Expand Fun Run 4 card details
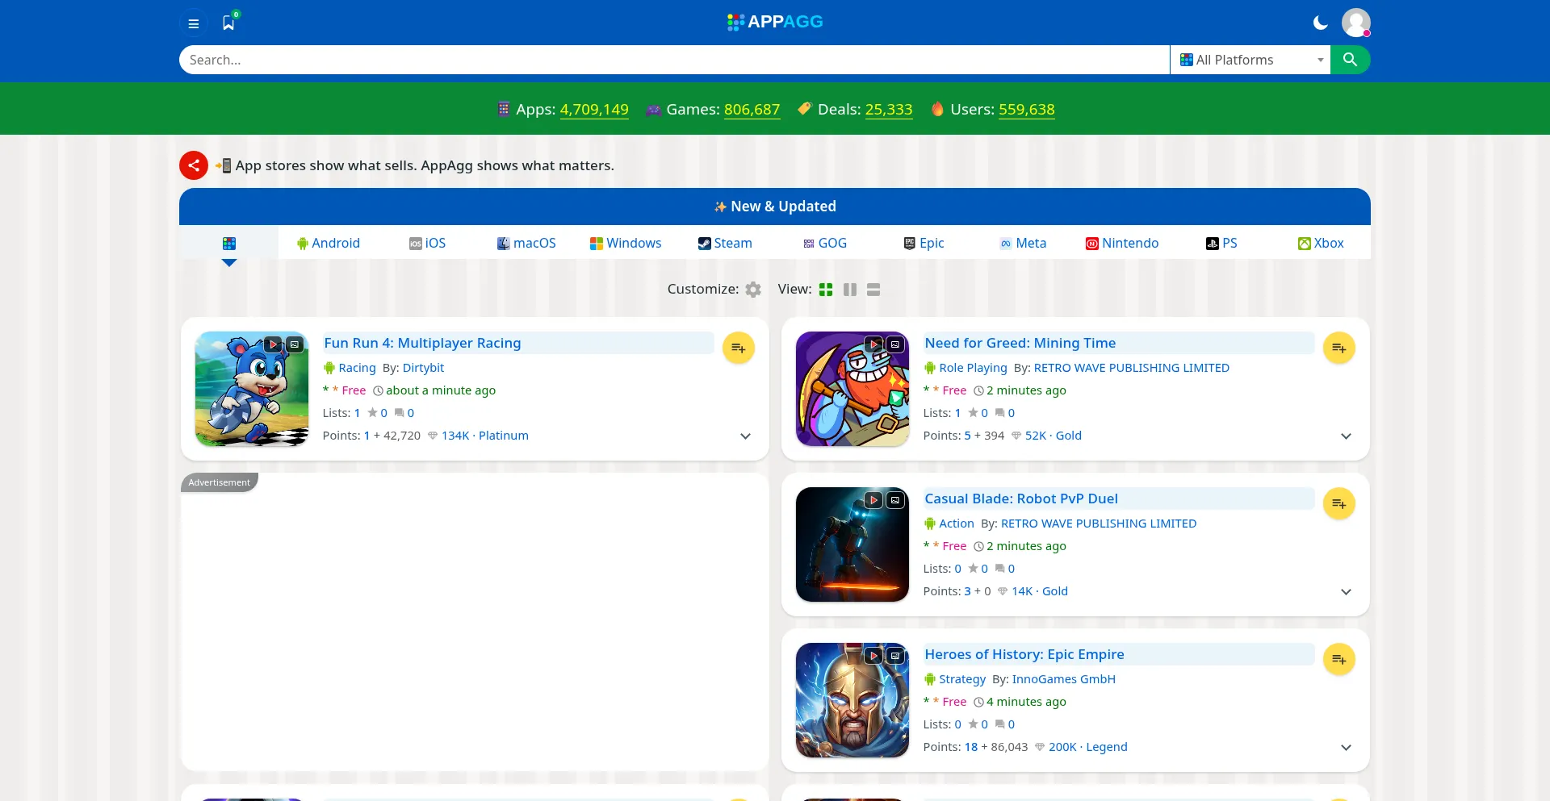This screenshot has height=801, width=1550. [x=746, y=436]
